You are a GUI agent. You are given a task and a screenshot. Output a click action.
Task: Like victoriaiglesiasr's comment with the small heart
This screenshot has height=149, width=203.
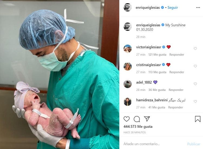tap(195, 49)
